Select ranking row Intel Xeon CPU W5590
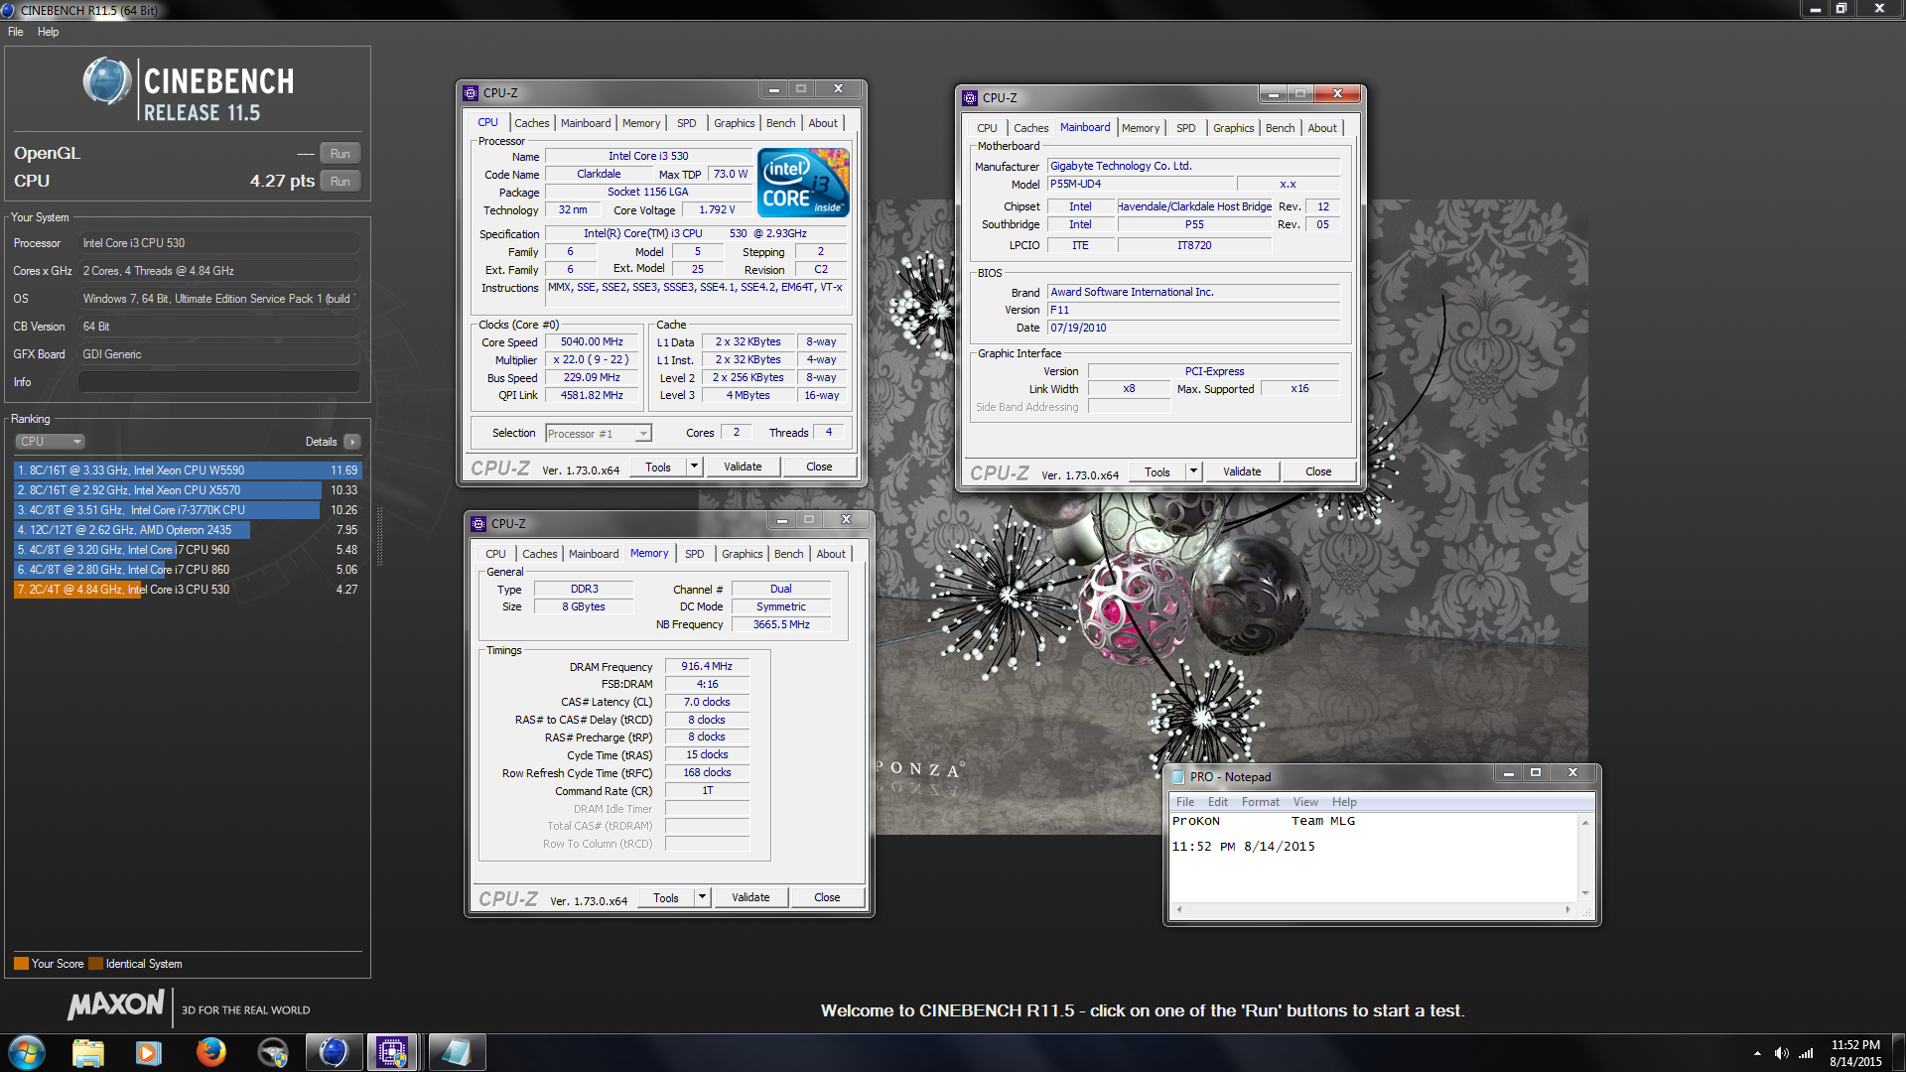Image resolution: width=1906 pixels, height=1072 pixels. pyautogui.click(x=188, y=470)
